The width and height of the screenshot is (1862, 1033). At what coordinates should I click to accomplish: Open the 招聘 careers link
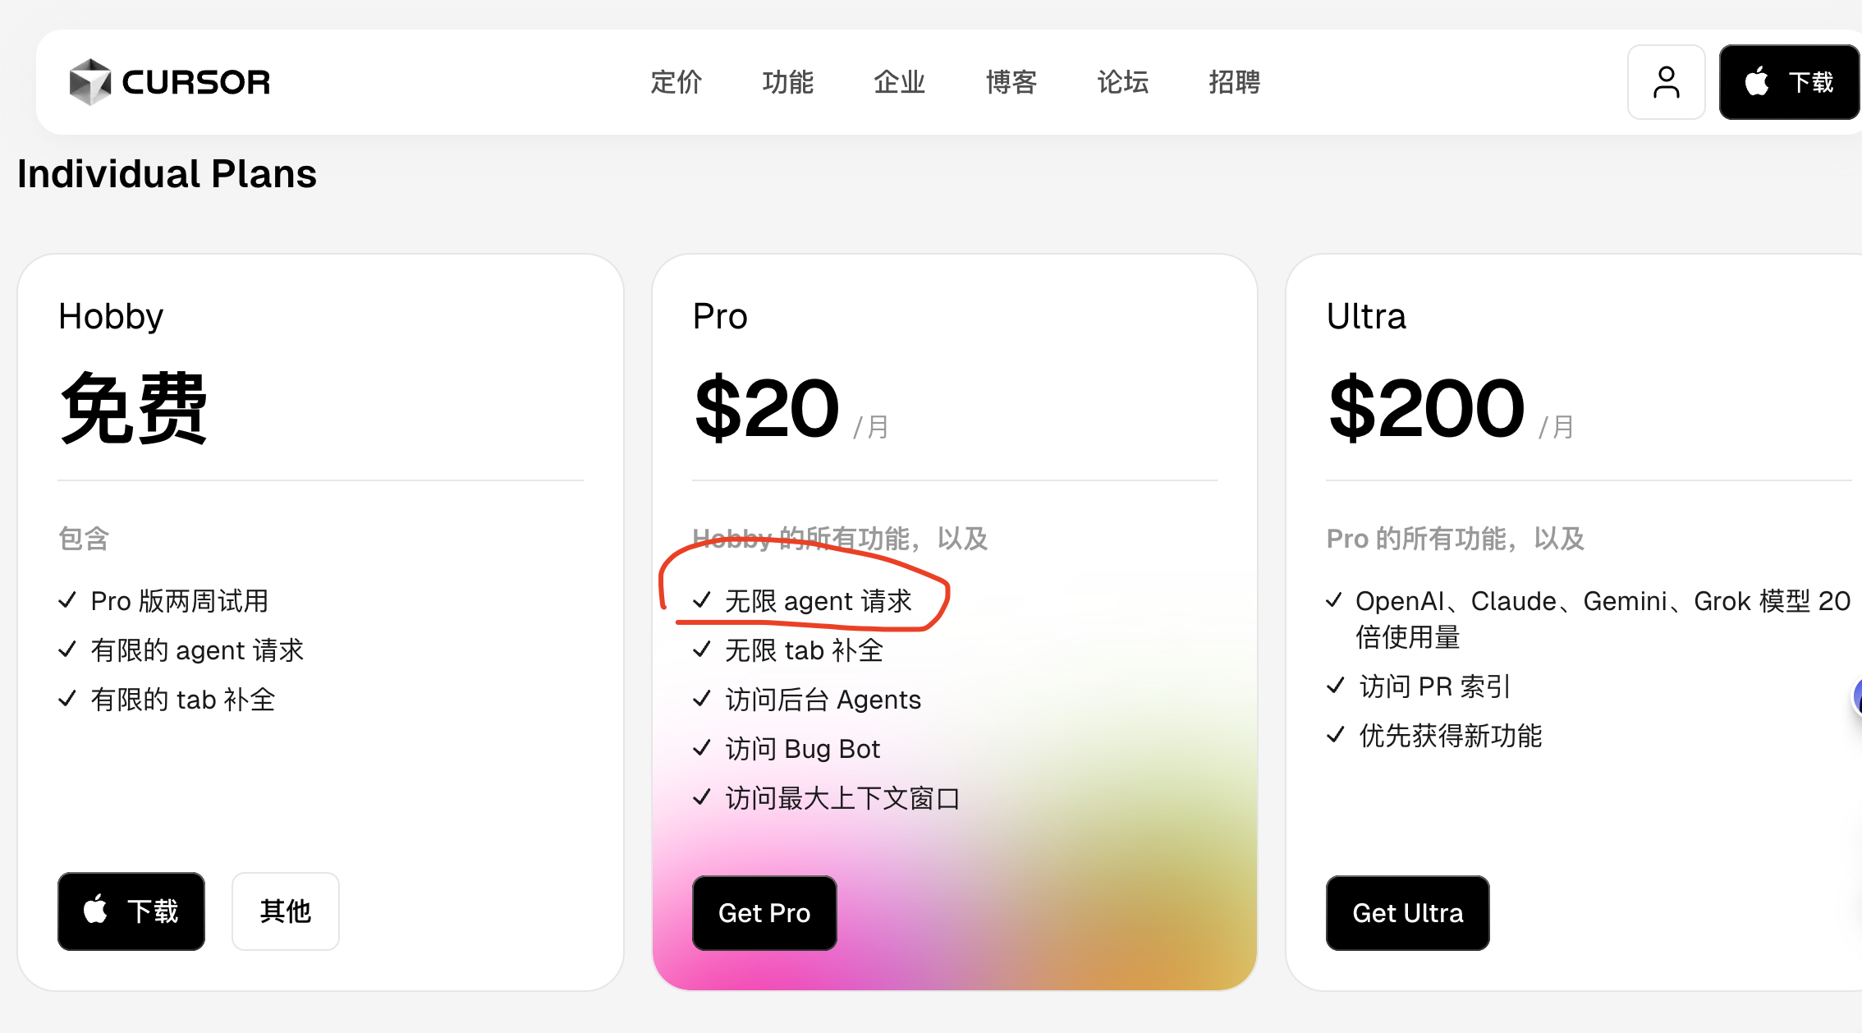1234,82
